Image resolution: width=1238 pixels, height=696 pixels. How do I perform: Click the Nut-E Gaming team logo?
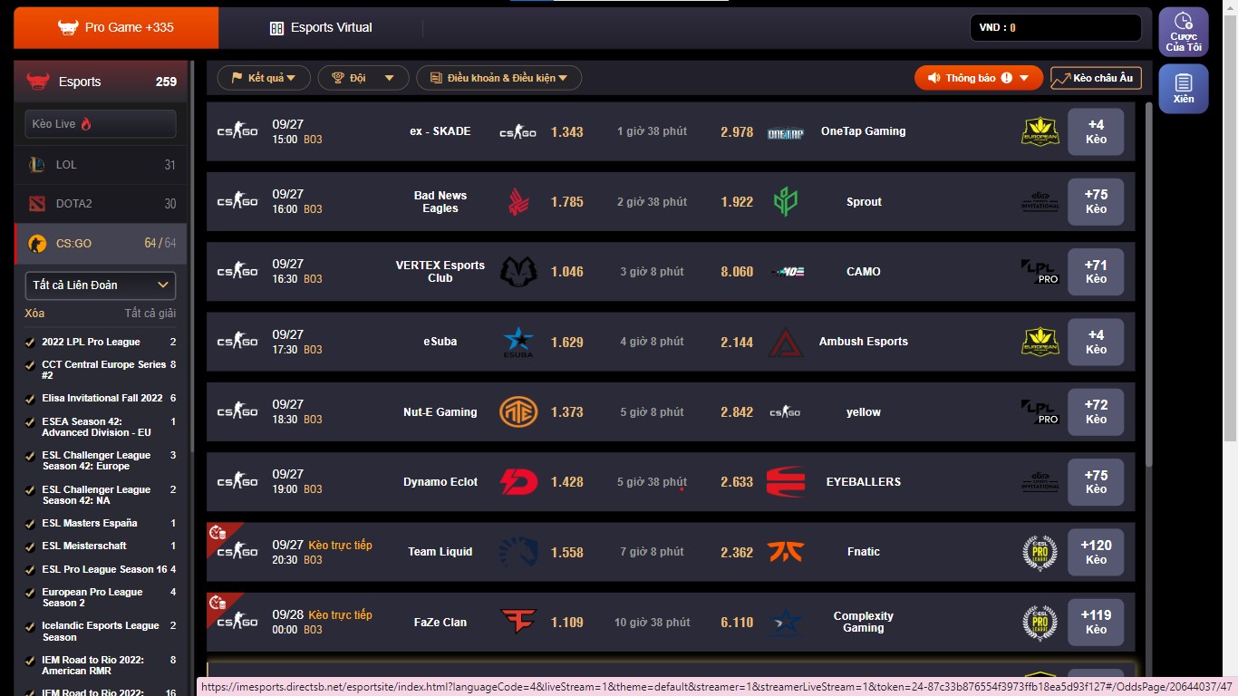click(x=518, y=412)
